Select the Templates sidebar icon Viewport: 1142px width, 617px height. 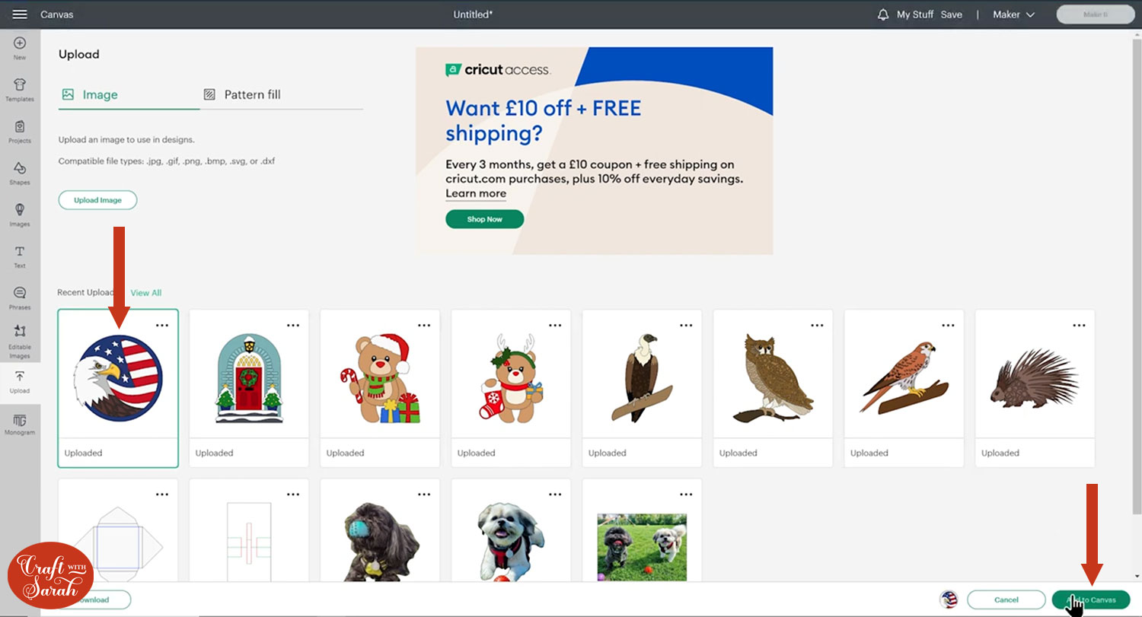point(20,89)
